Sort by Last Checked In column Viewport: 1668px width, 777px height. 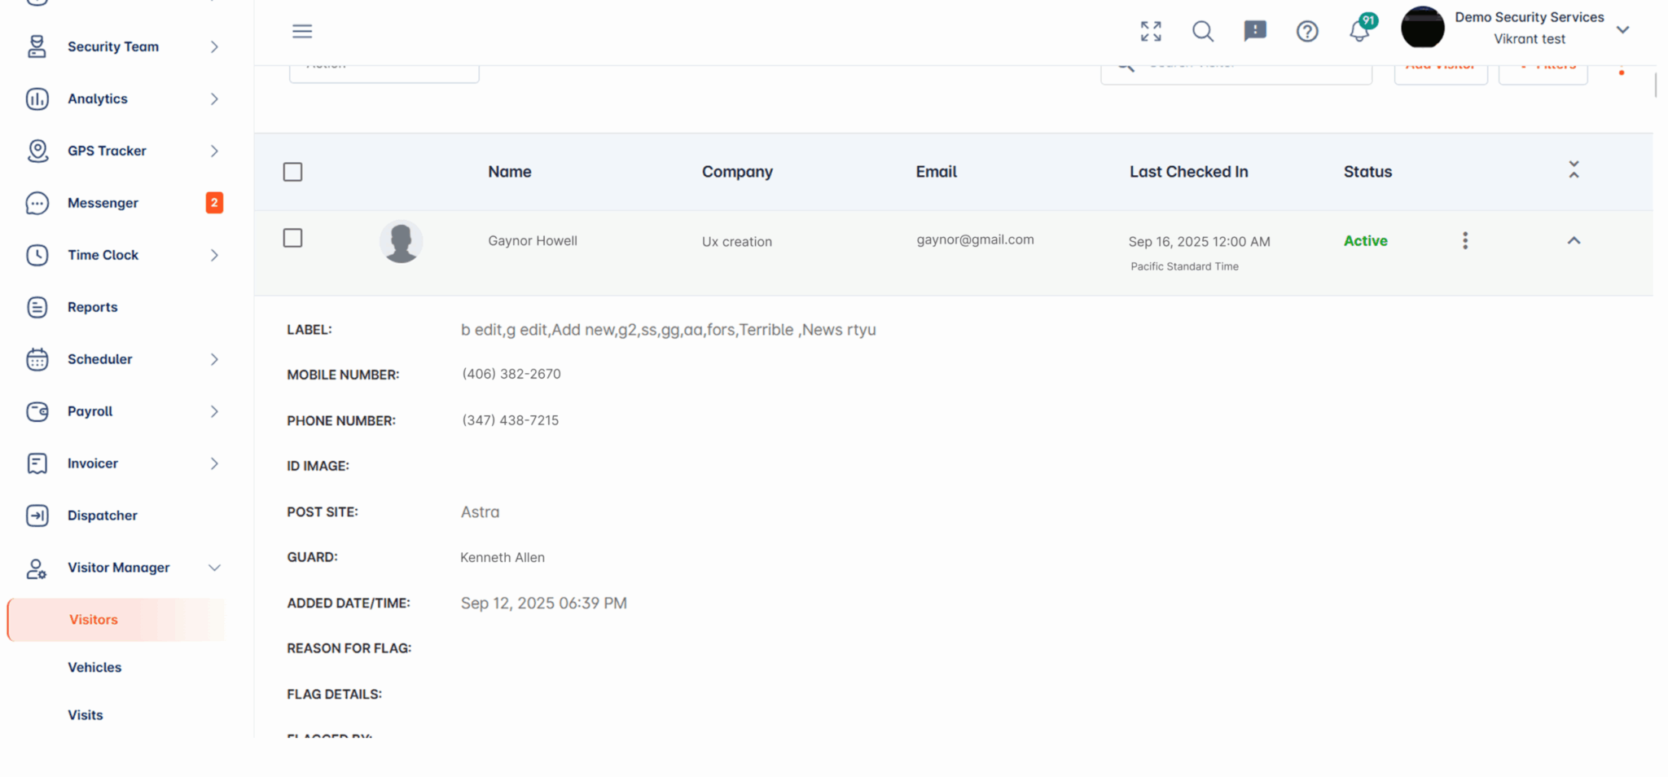point(1187,172)
